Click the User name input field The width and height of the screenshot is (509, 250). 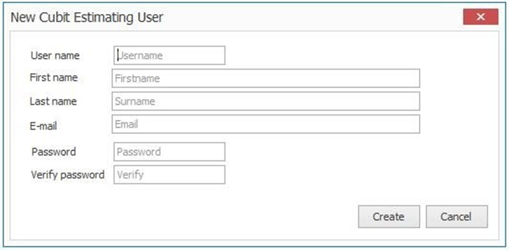click(x=169, y=55)
